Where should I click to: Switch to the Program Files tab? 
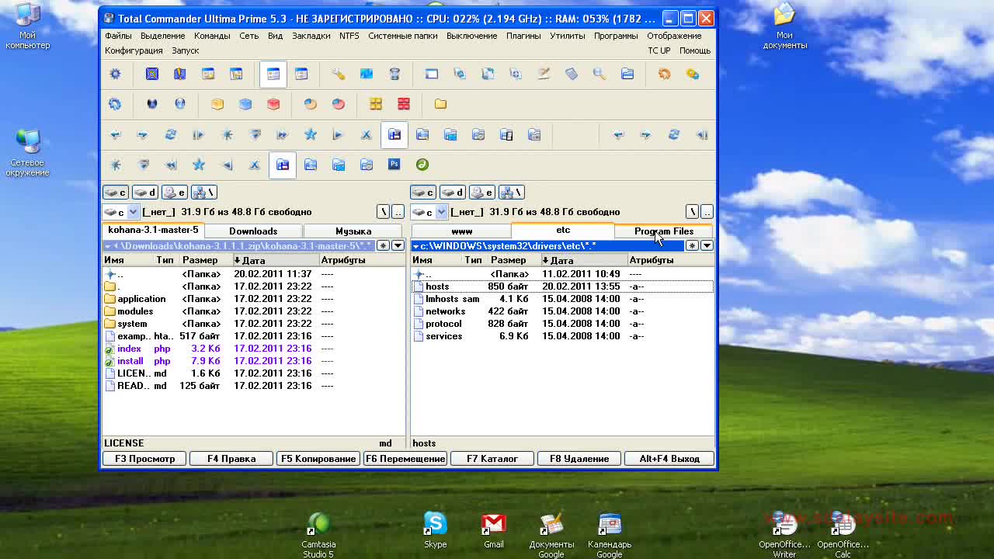(x=664, y=231)
